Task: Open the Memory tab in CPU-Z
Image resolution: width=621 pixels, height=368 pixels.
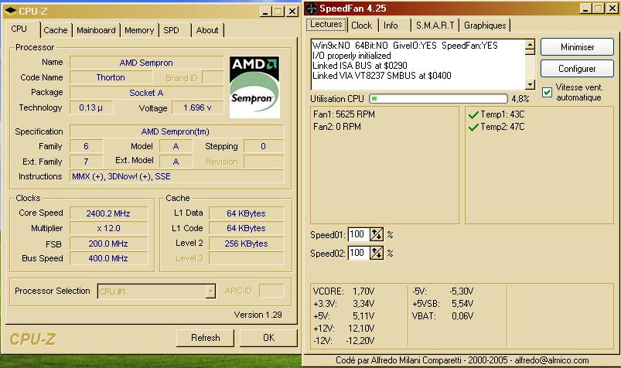Action: click(x=139, y=30)
